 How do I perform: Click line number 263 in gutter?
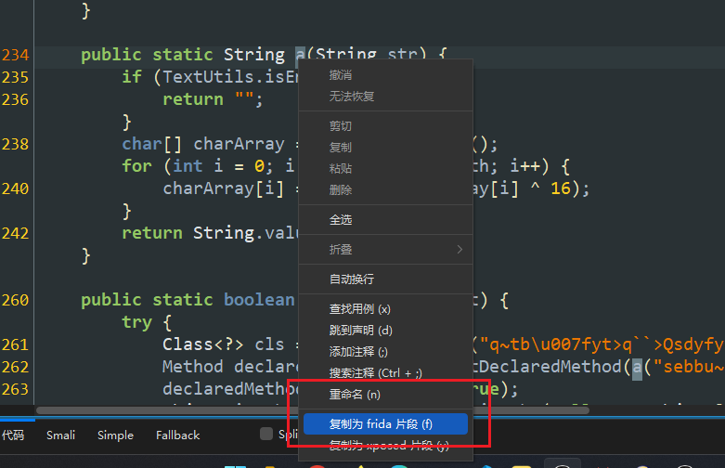tap(15, 389)
